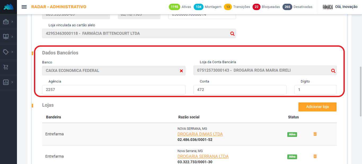
Task: Expand the bar chart menu chevron
Action: click(x=12, y=82)
